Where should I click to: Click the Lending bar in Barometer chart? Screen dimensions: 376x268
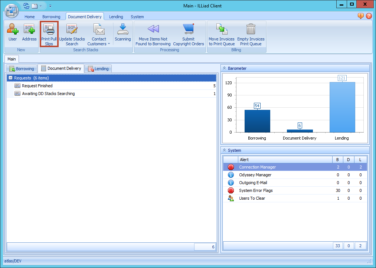tap(342, 107)
